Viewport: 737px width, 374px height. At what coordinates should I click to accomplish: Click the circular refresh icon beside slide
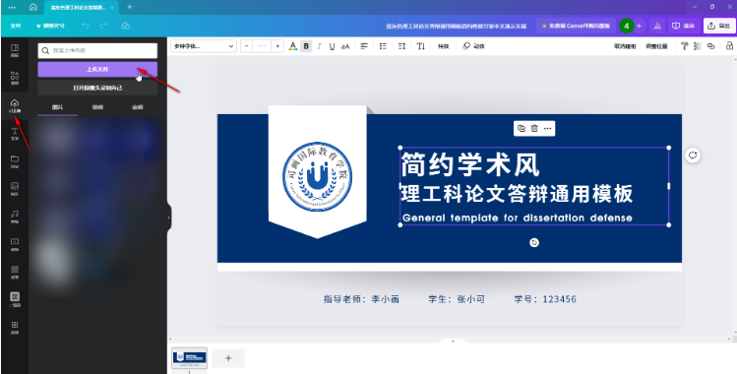[693, 156]
